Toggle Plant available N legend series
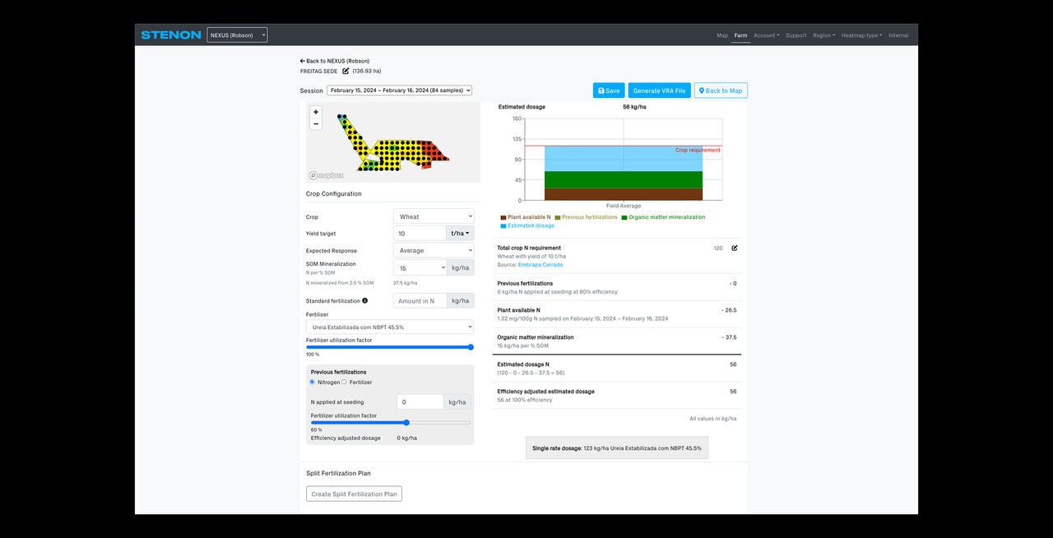 pyautogui.click(x=525, y=217)
